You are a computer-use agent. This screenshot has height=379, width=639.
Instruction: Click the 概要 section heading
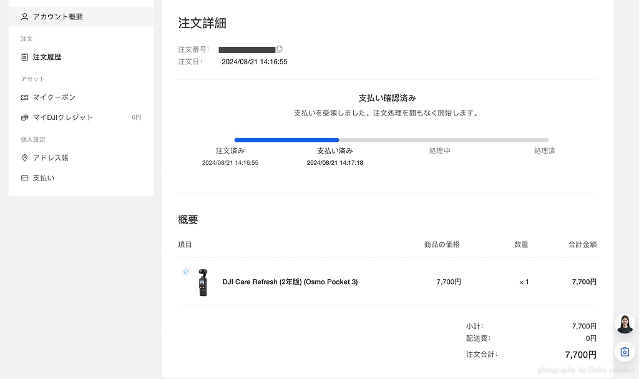click(188, 220)
